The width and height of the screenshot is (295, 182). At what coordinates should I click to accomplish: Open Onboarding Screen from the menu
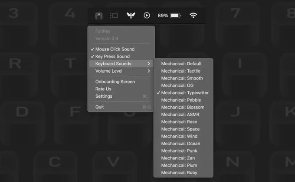(121, 82)
